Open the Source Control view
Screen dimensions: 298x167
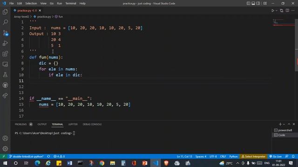point(5,33)
